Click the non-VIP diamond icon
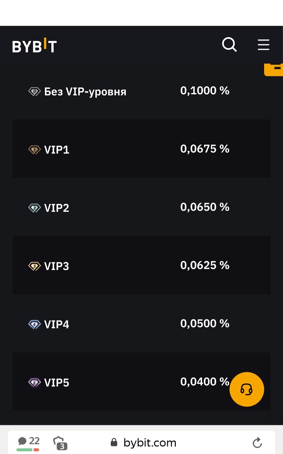The height and width of the screenshot is (454, 283). [x=35, y=92]
